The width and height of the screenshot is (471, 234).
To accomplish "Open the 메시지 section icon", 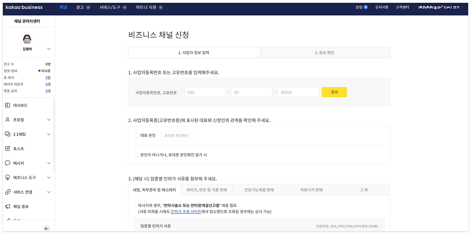I will pyautogui.click(x=8, y=163).
